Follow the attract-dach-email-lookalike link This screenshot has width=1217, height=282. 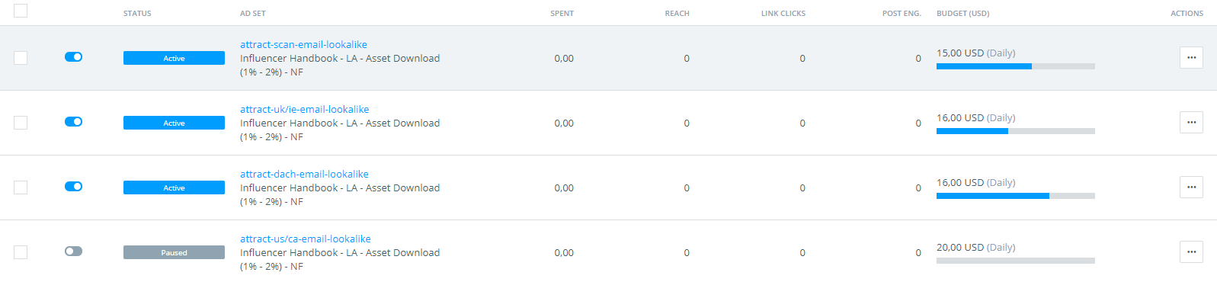pos(304,175)
